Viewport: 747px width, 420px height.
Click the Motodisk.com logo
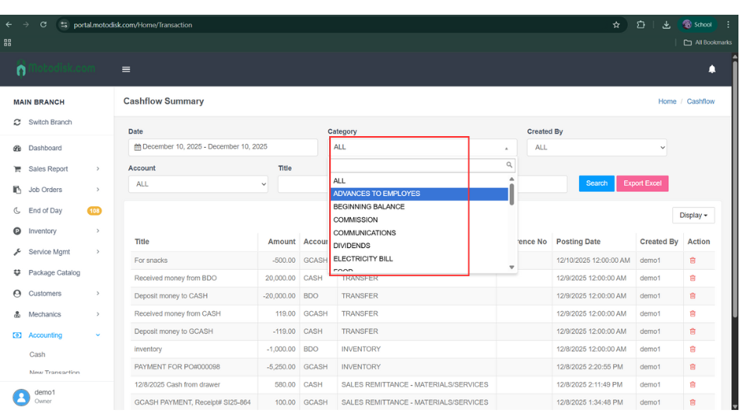56,69
